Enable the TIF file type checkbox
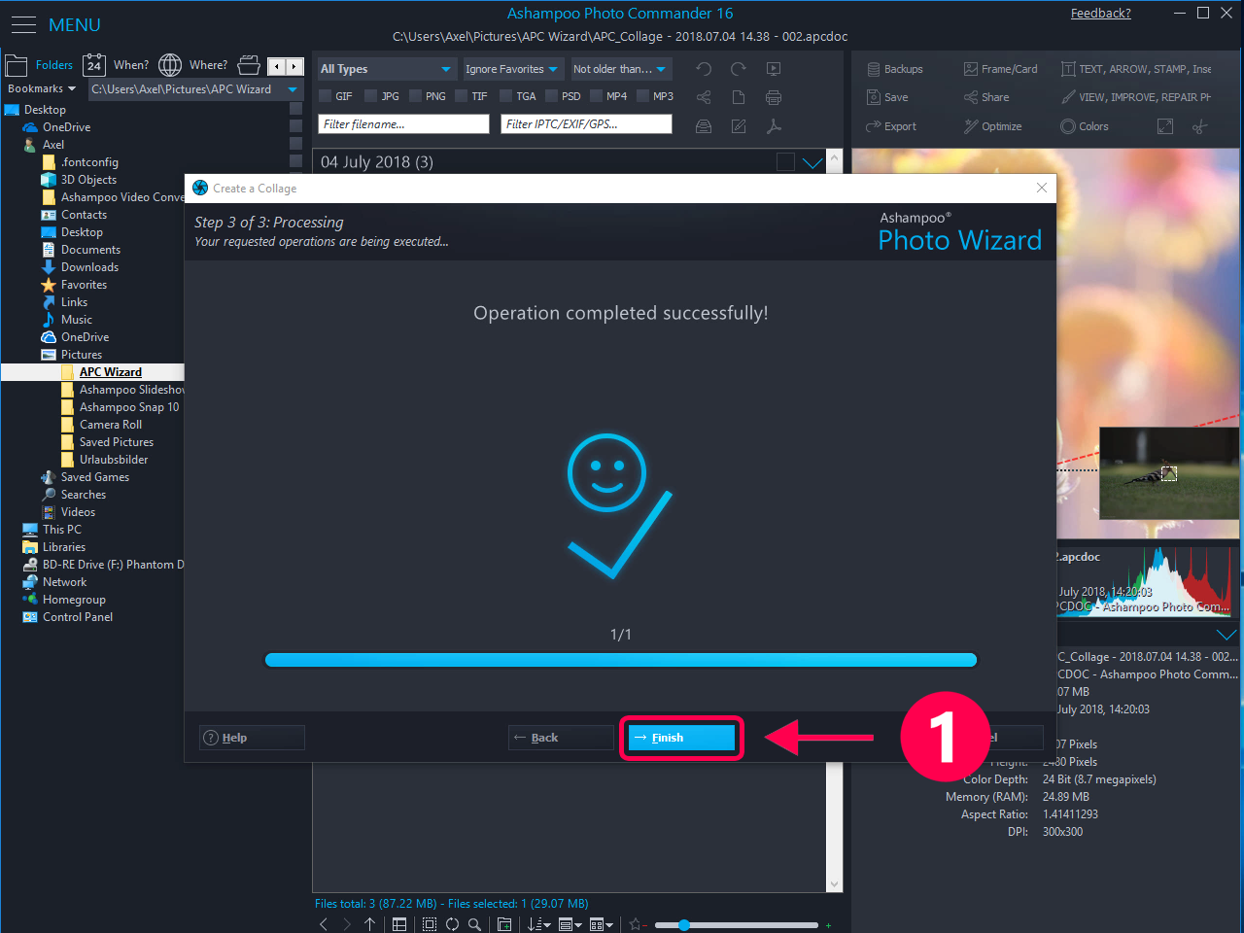The width and height of the screenshot is (1244, 933). [462, 96]
